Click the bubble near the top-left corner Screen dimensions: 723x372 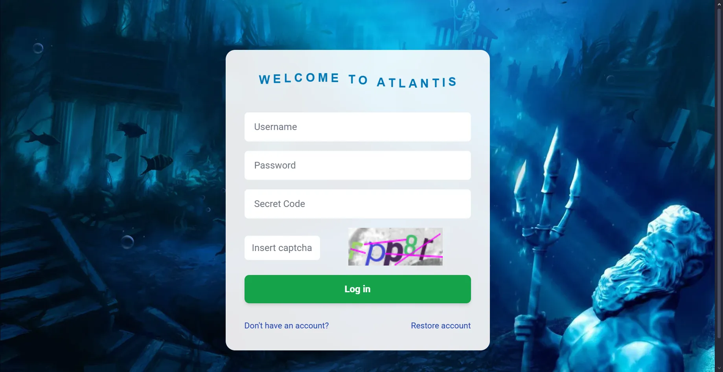(x=38, y=48)
